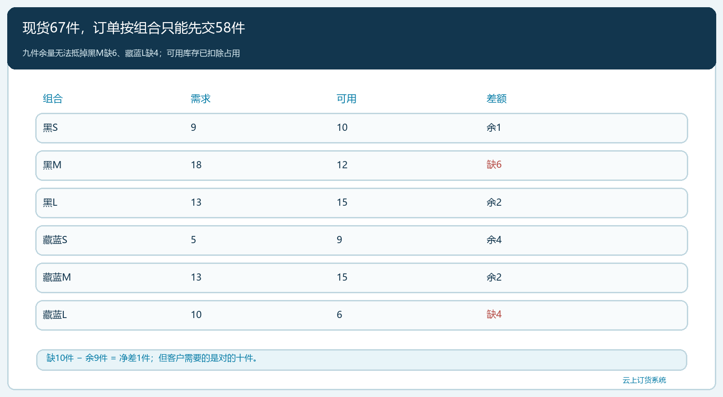
Task: Click available value 9 in the 藏蓝S row
Action: tap(339, 240)
